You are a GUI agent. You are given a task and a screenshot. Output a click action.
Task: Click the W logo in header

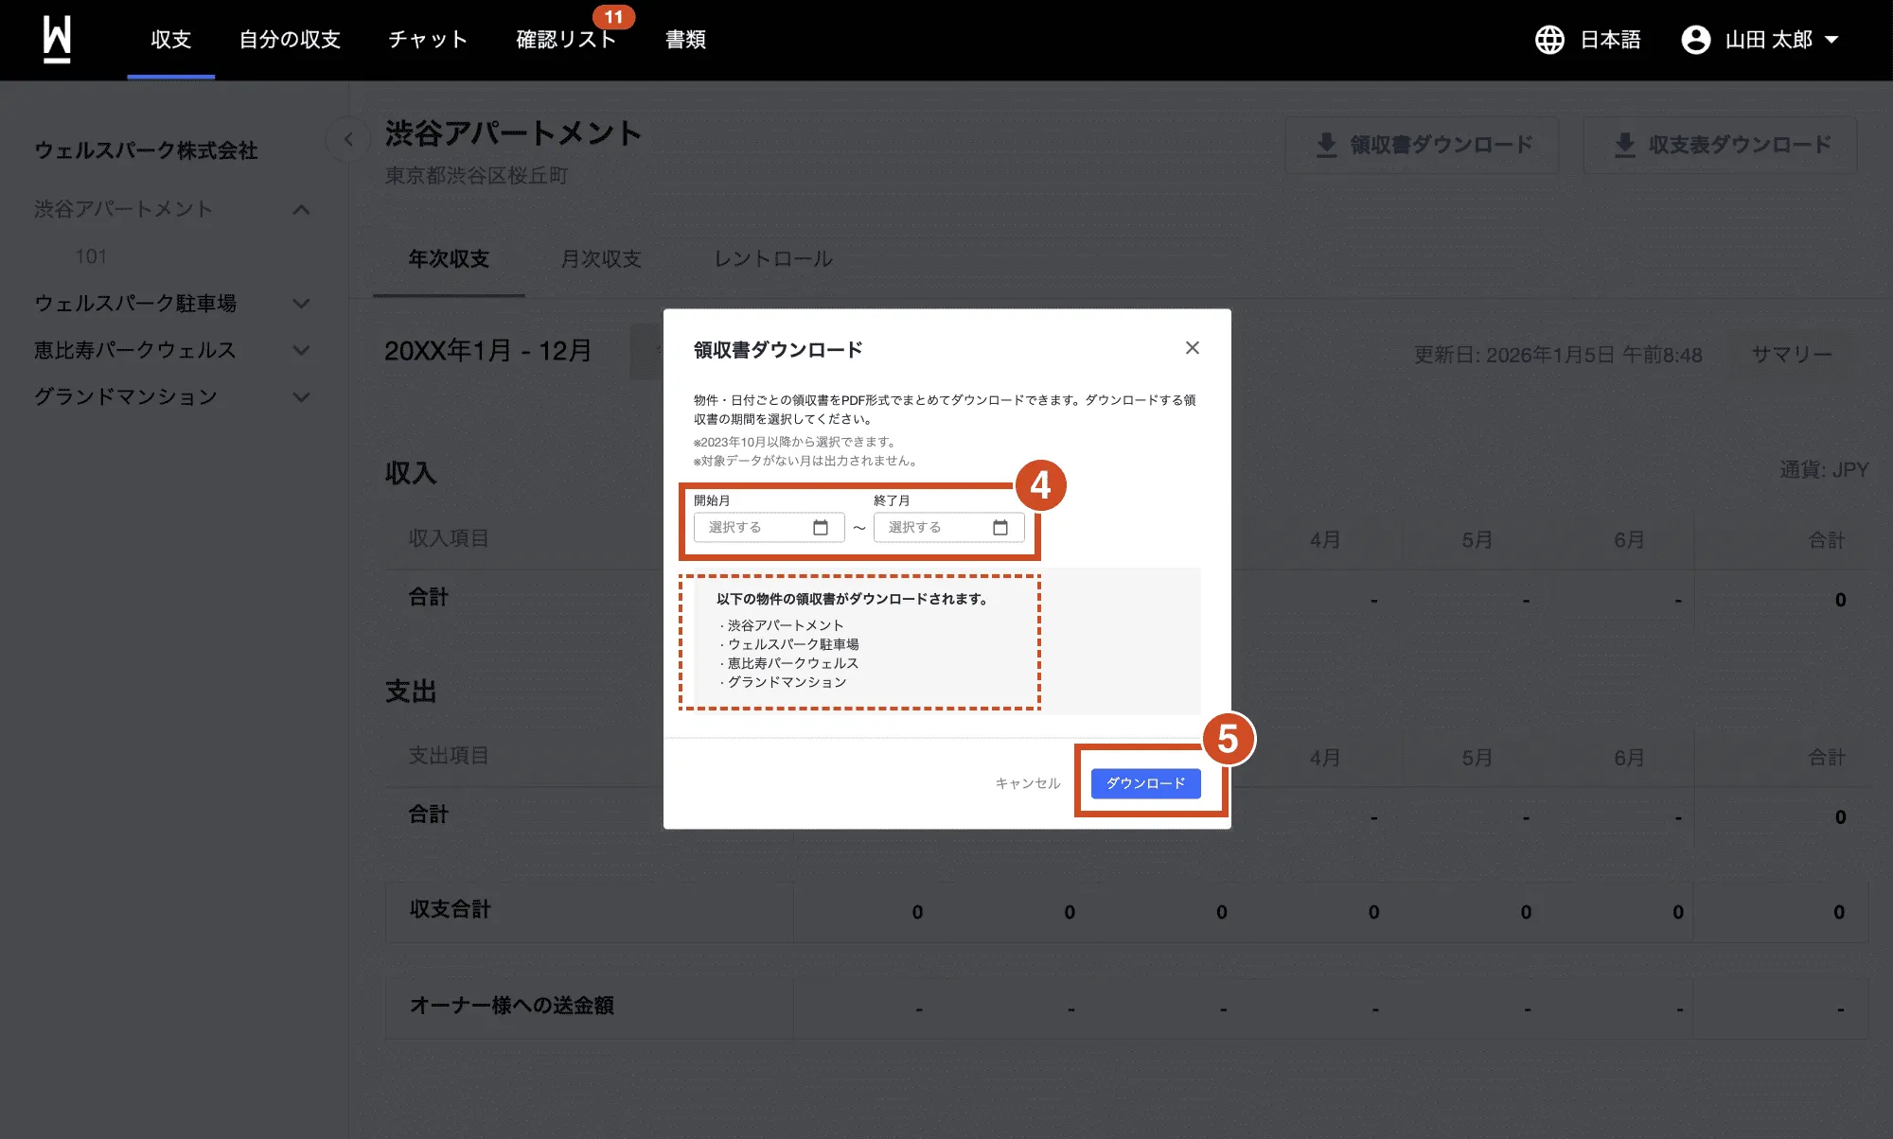point(57,40)
